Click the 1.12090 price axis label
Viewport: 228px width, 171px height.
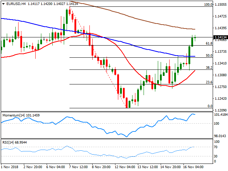pyautogui.click(x=221, y=110)
